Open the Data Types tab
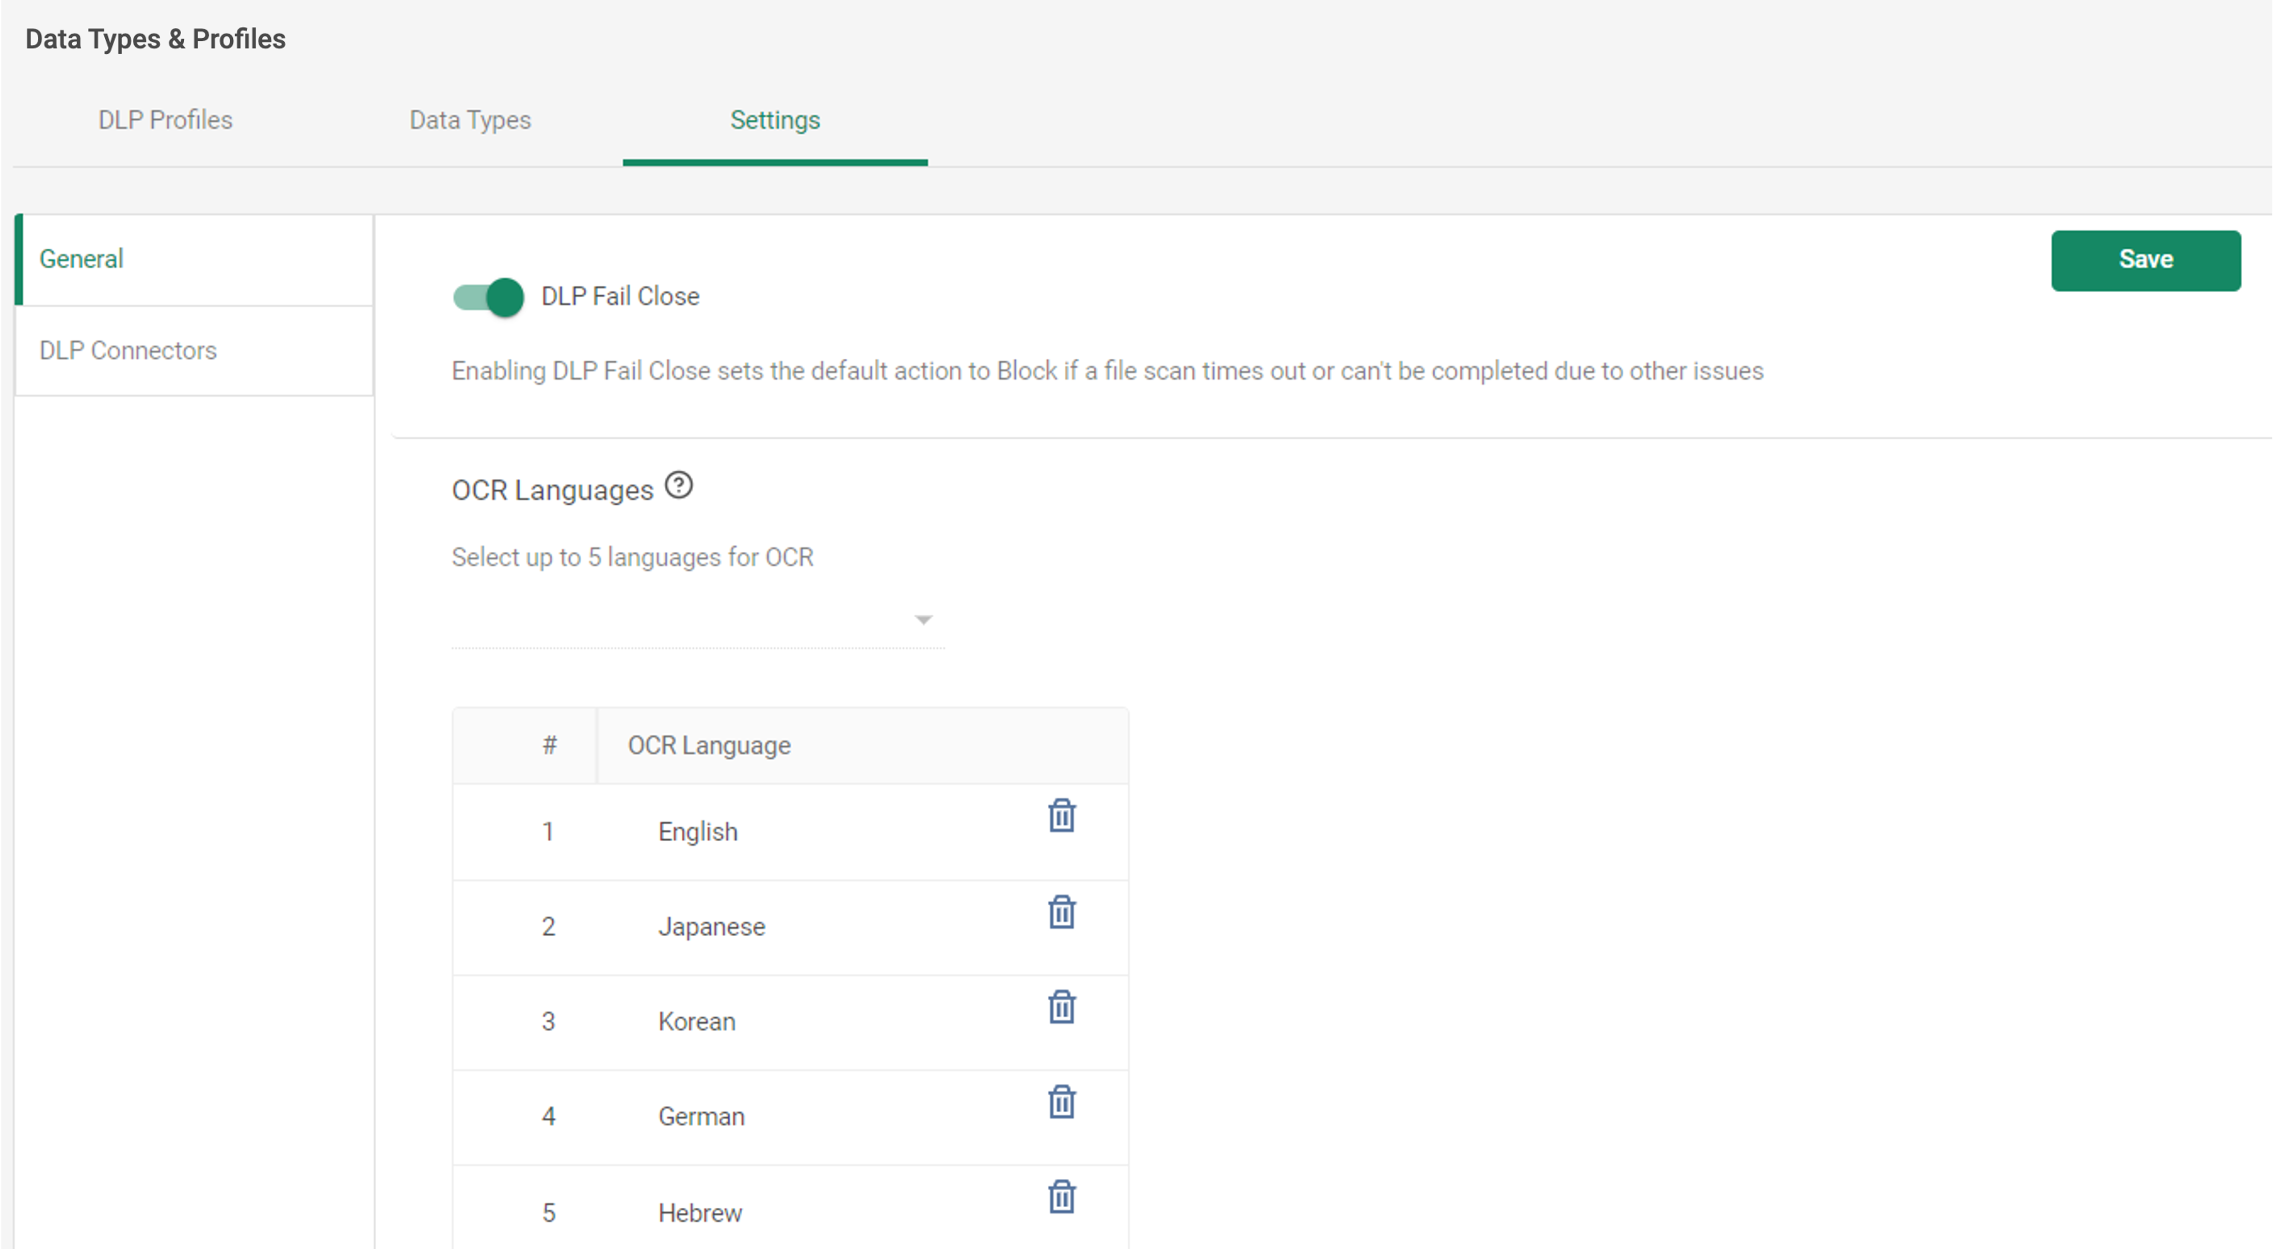The height and width of the screenshot is (1249, 2273). click(470, 120)
